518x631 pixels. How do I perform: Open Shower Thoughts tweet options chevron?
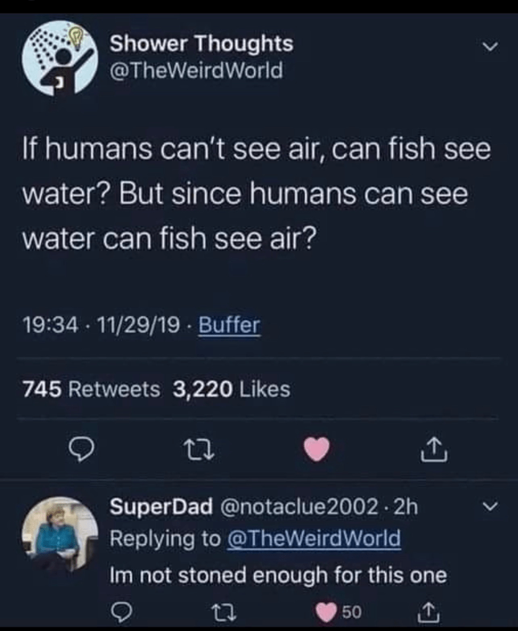[x=490, y=47]
